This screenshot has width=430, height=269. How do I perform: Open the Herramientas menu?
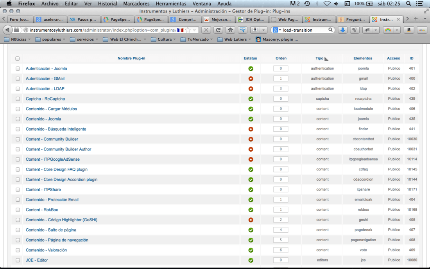point(171,4)
